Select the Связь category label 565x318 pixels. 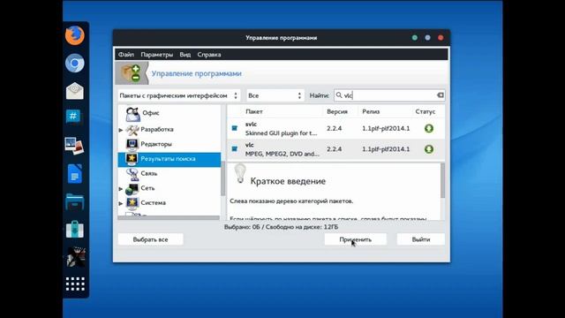click(x=149, y=174)
